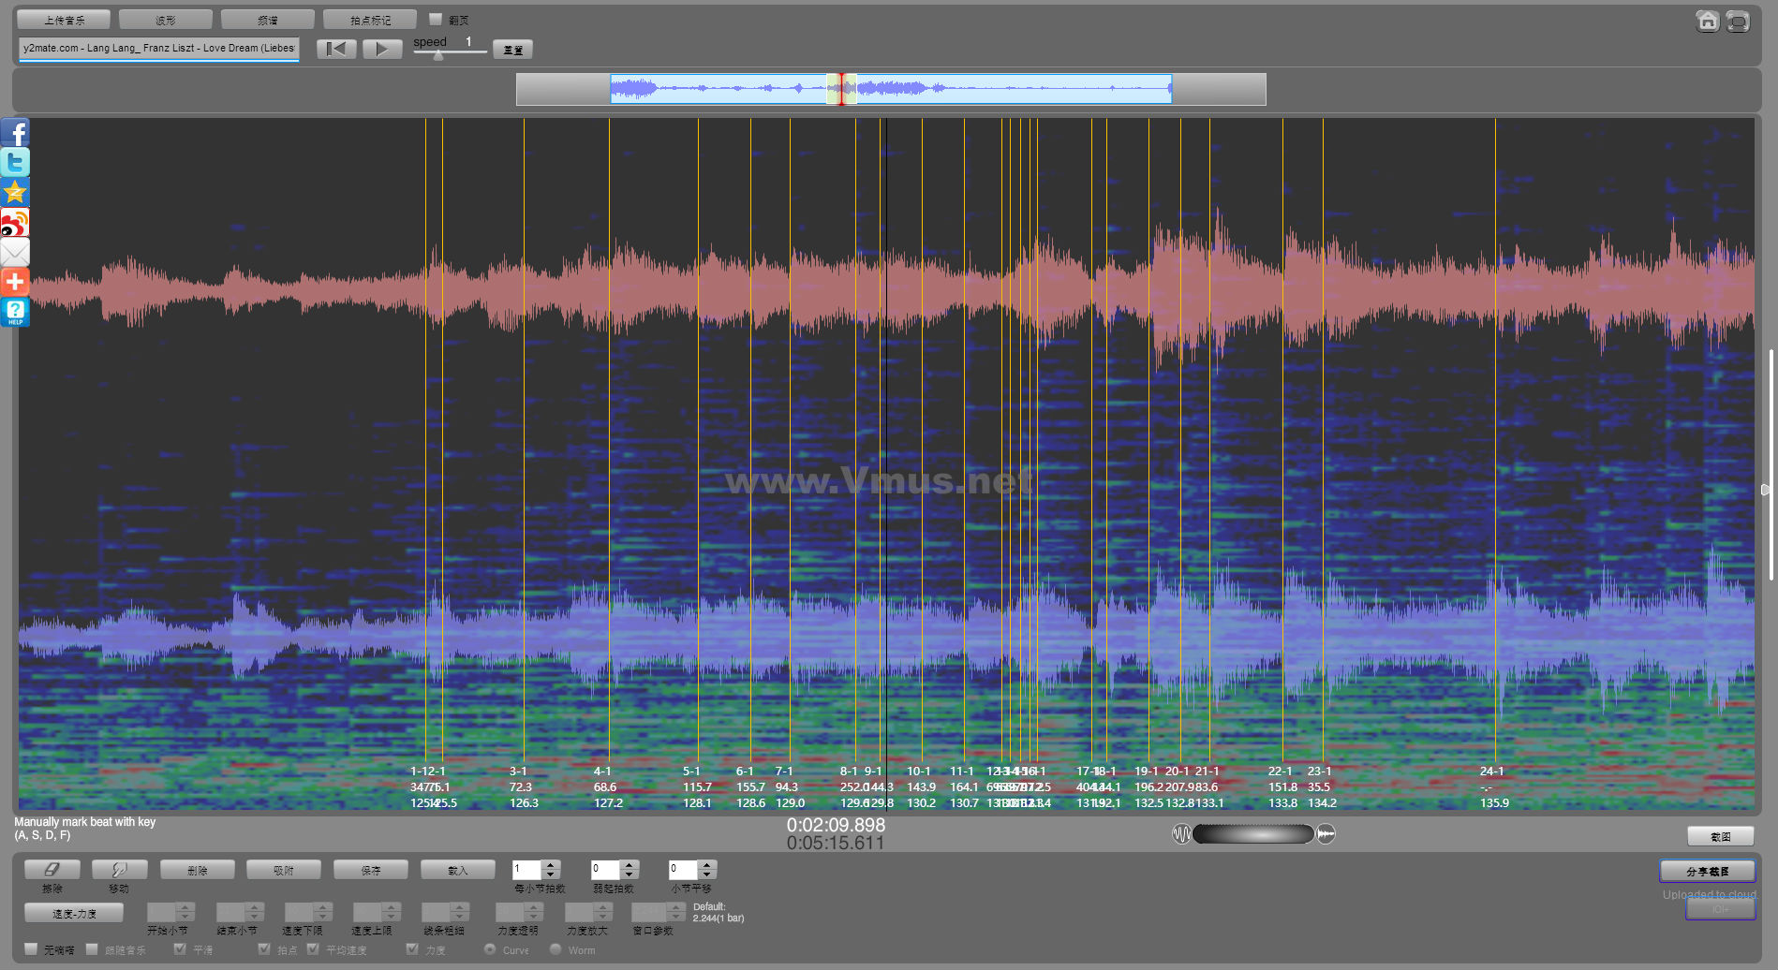Click the song filename field
The height and width of the screenshot is (970, 1778).
coord(159,48)
